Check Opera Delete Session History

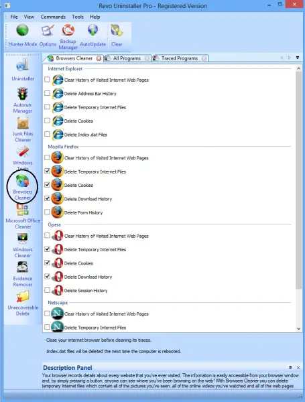47,290
